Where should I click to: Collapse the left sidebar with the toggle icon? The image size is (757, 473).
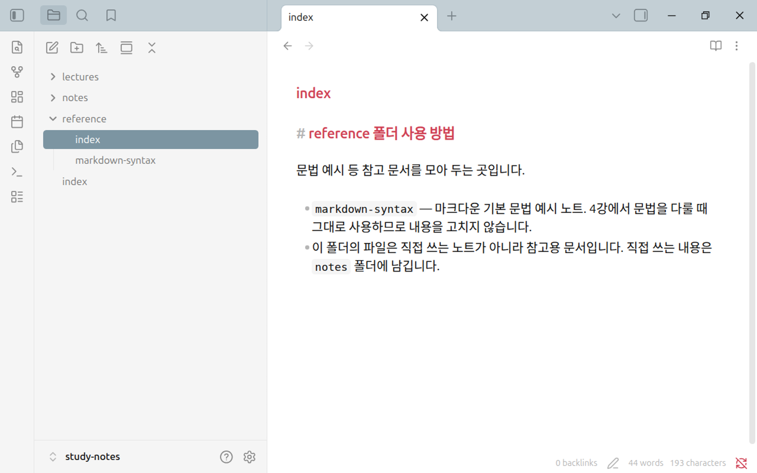(17, 15)
